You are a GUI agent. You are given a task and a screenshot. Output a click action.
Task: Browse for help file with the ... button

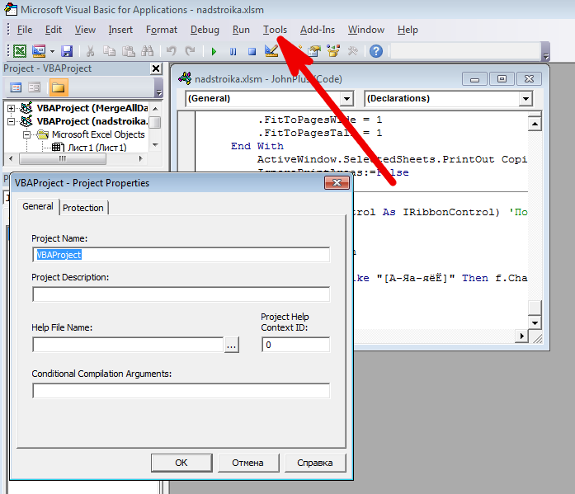pyautogui.click(x=231, y=345)
